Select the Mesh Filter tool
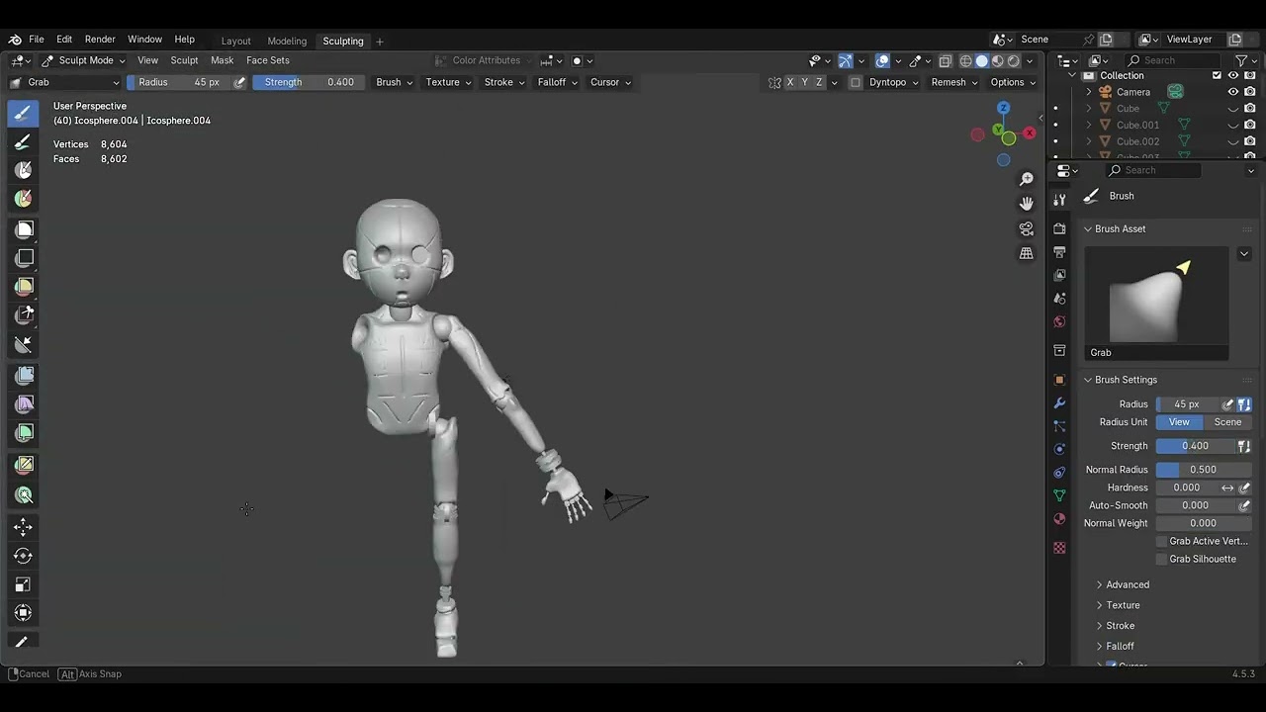Screen dimensions: 1266x712 coord(24,376)
